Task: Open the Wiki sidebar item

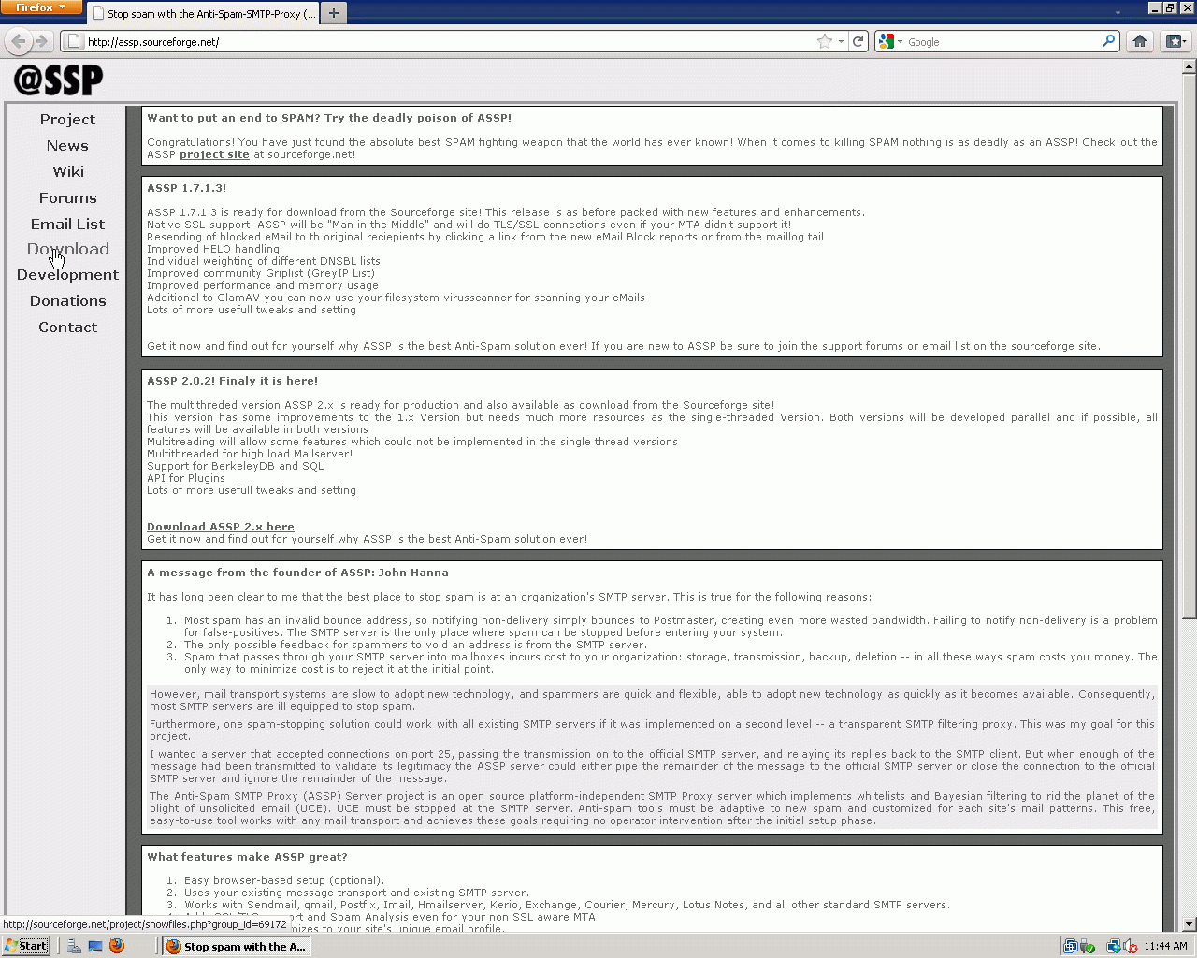Action: [68, 172]
